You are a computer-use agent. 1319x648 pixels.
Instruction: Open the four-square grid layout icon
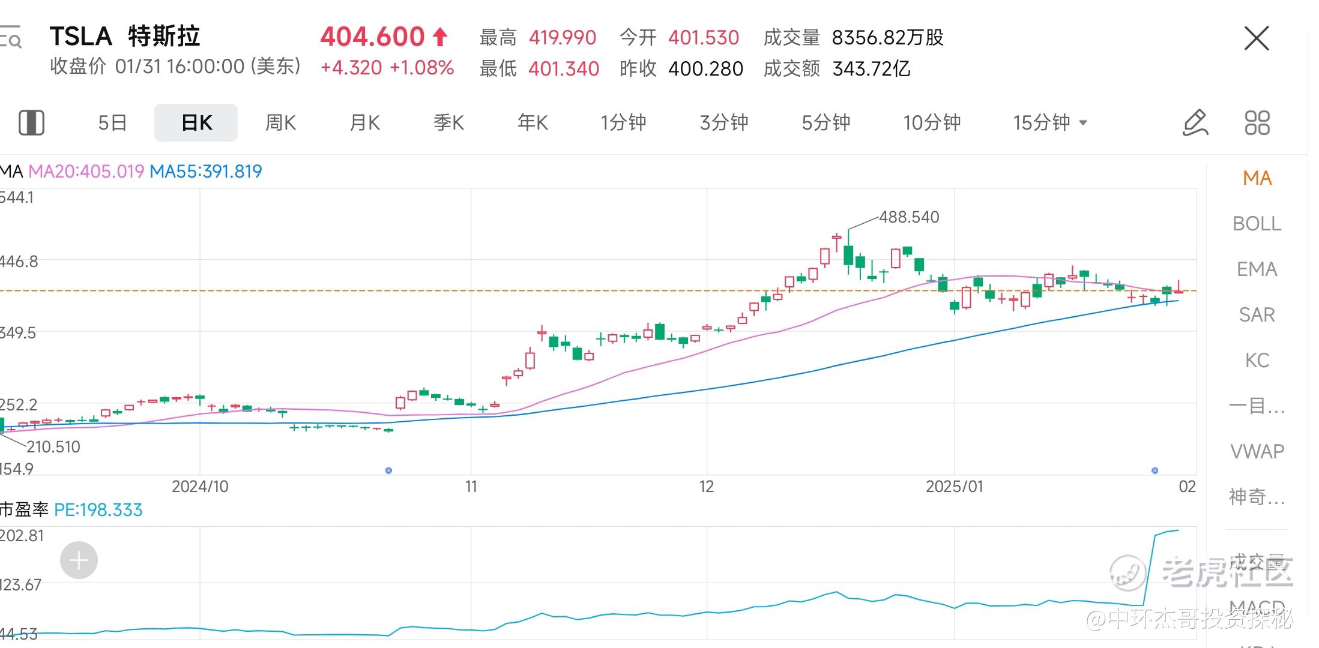coord(1257,122)
